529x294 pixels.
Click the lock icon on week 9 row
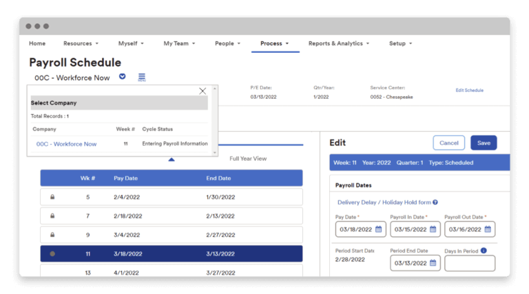(x=52, y=235)
